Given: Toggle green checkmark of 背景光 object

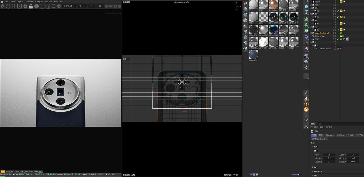Looking at the screenshot, I should 338,1.
